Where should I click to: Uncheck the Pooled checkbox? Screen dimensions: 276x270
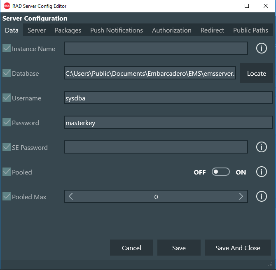7,172
